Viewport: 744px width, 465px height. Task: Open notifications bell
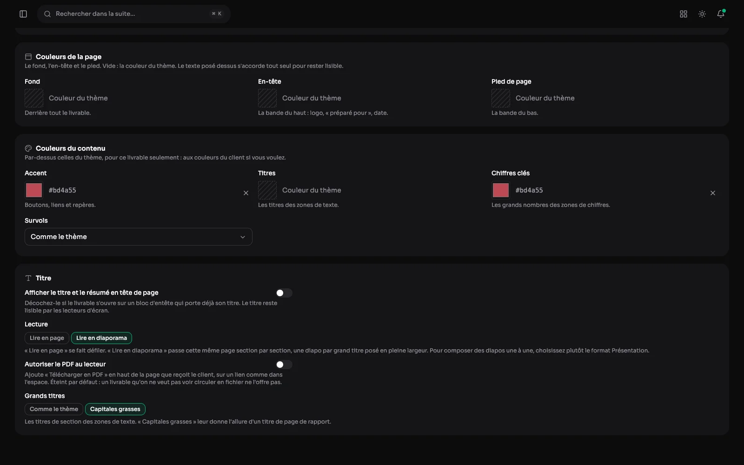[721, 14]
